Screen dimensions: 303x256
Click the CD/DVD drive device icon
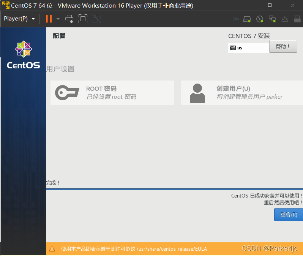click(260, 19)
